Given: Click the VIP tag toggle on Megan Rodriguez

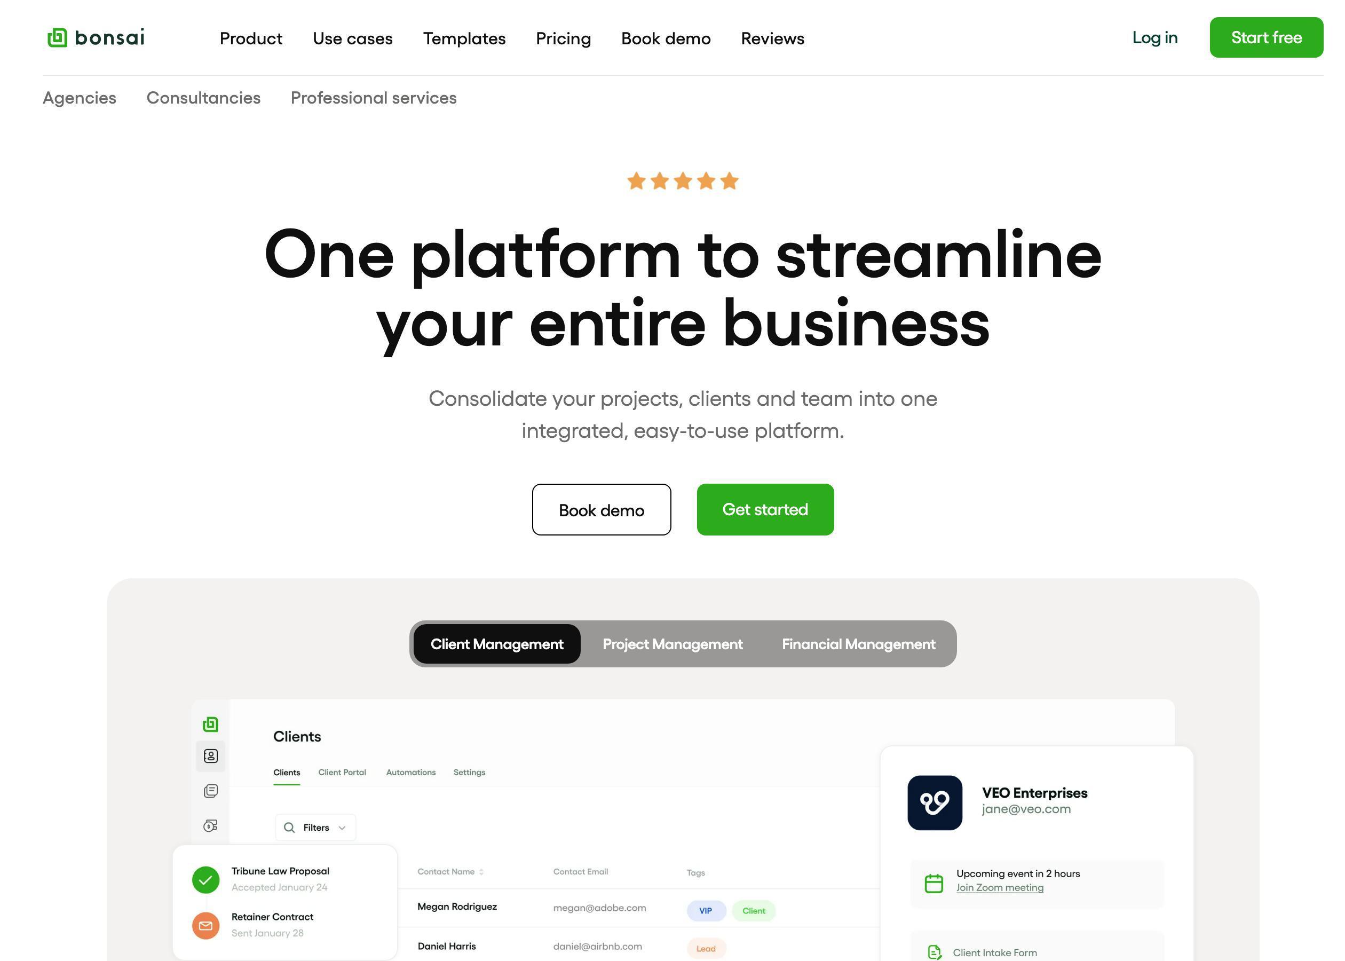Looking at the screenshot, I should coord(707,911).
